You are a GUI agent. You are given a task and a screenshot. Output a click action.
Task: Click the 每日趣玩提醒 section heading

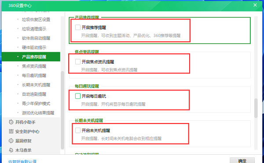click(87, 86)
